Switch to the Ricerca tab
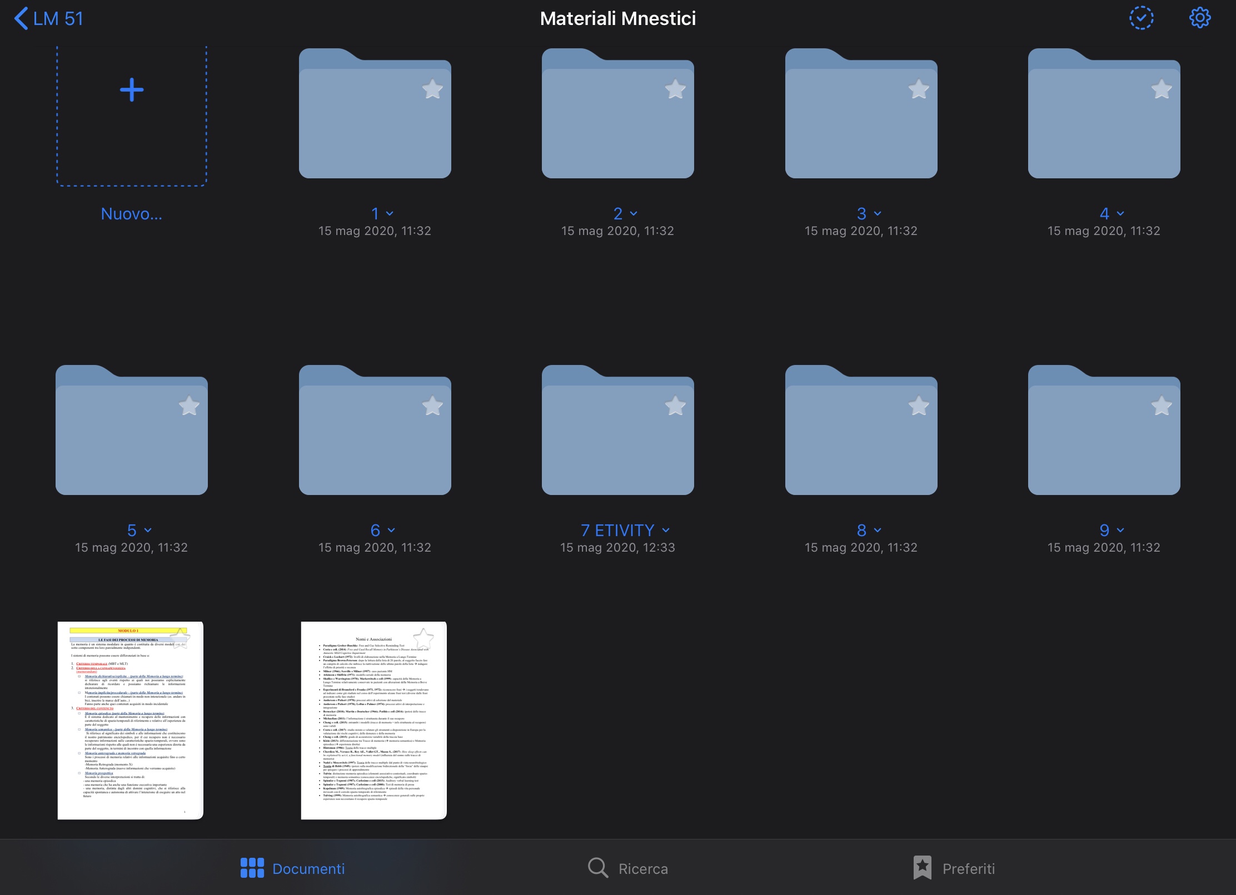 [628, 868]
